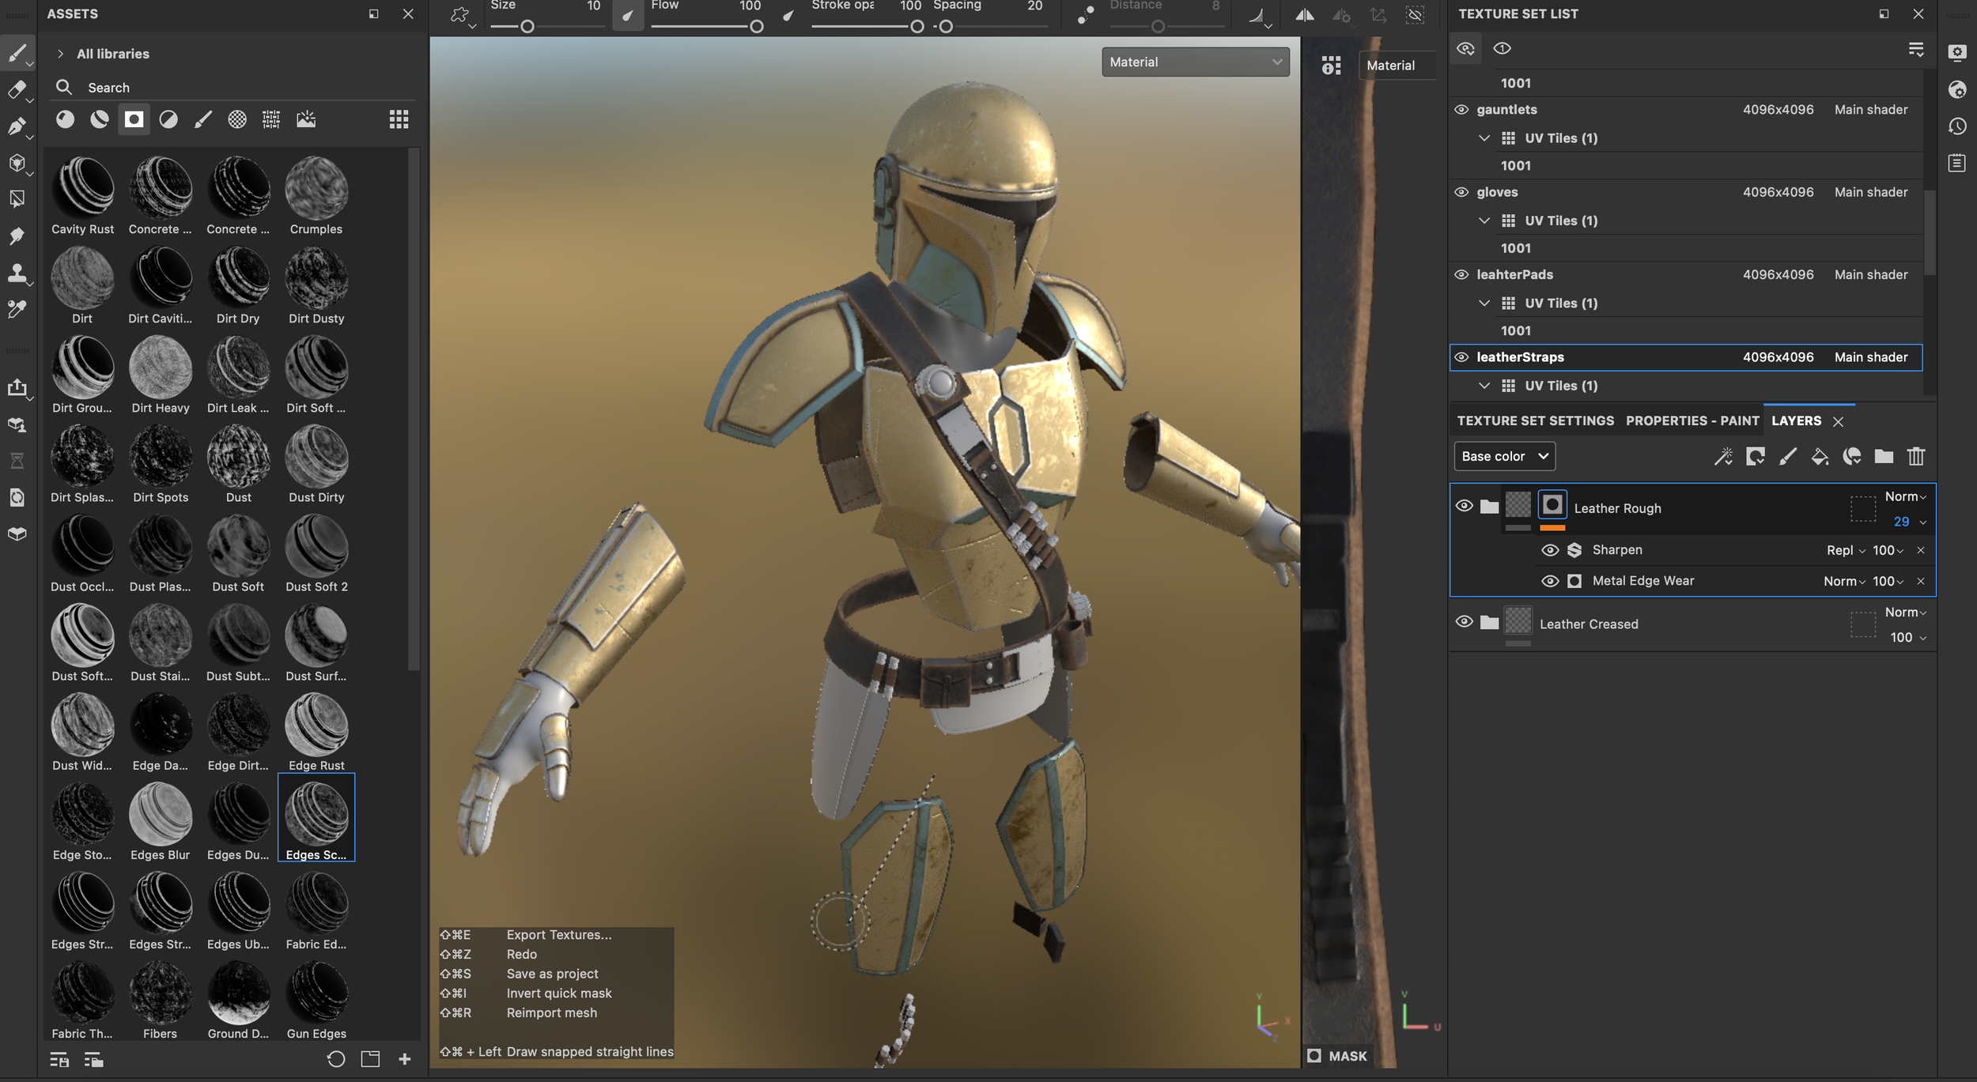Viewport: 1977px width, 1082px height.
Task: Expand the All libraries tree
Action: pyautogui.click(x=60, y=54)
